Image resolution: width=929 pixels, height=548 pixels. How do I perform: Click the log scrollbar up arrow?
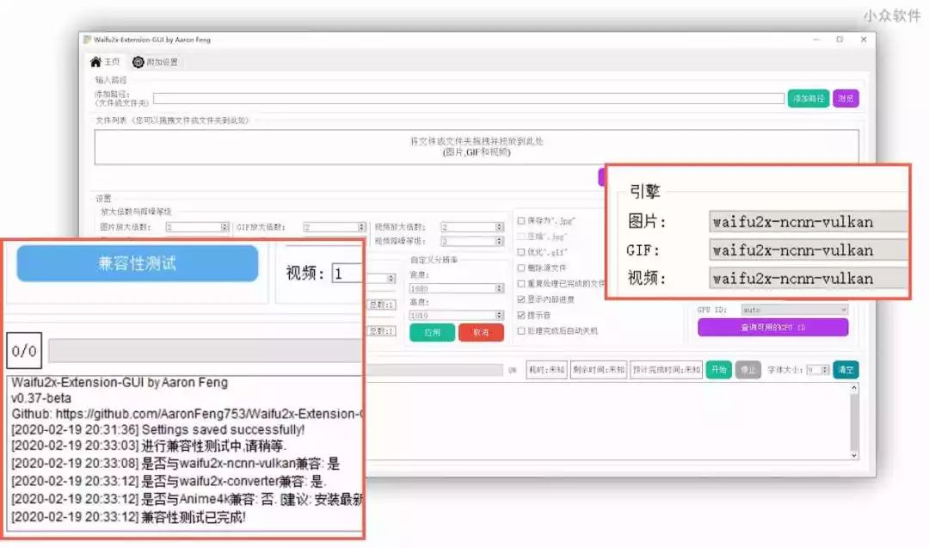[x=854, y=388]
